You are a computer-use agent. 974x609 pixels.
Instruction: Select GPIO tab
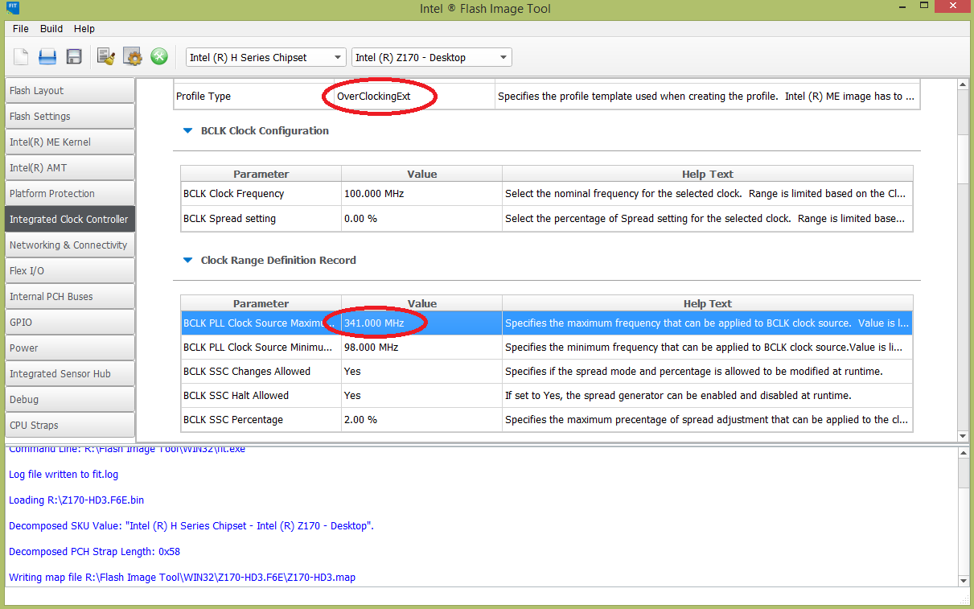(x=69, y=323)
